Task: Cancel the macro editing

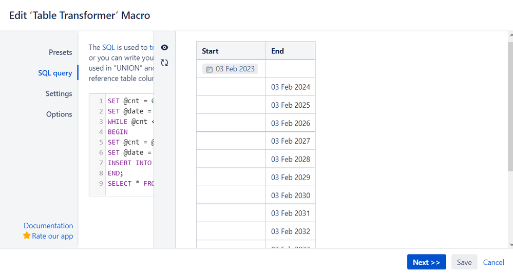Action: [493, 262]
